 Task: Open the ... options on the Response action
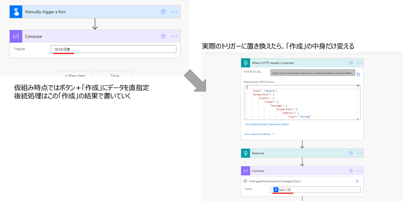(359, 153)
